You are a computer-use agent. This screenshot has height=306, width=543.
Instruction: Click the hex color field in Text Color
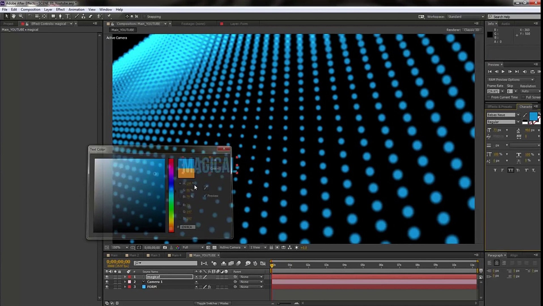click(188, 227)
